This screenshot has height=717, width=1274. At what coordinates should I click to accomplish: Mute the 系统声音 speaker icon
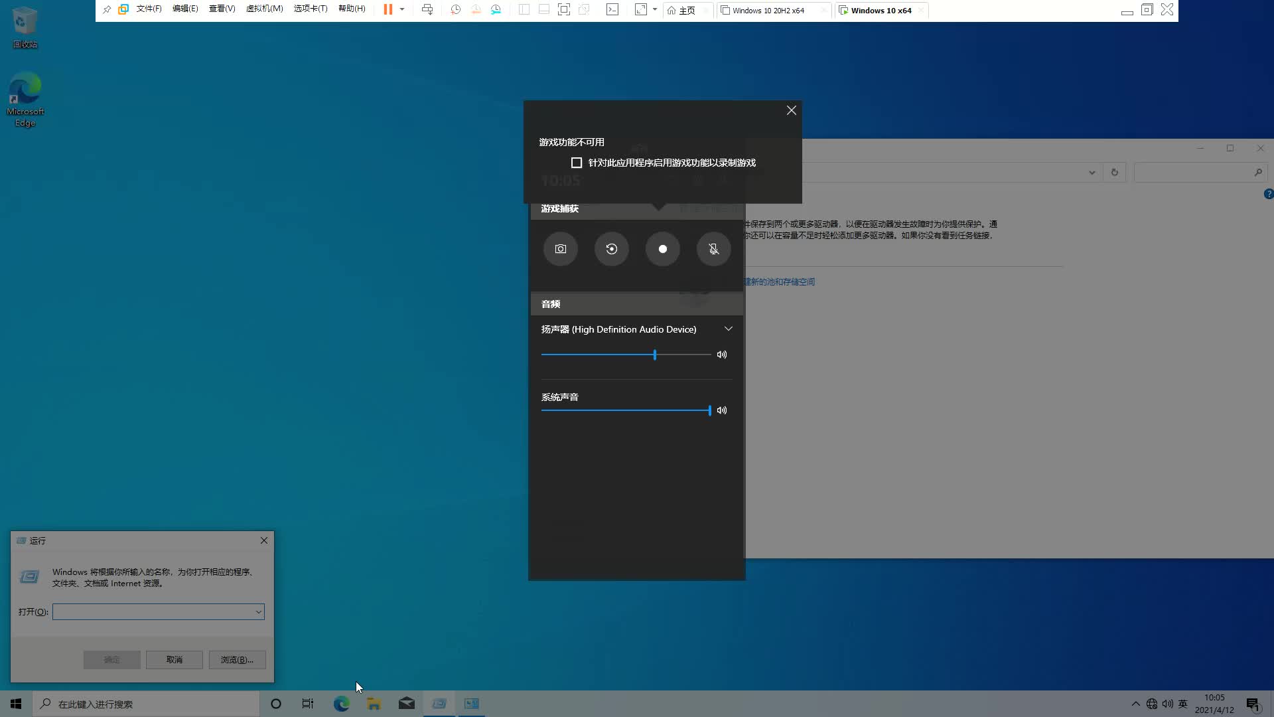tap(721, 410)
